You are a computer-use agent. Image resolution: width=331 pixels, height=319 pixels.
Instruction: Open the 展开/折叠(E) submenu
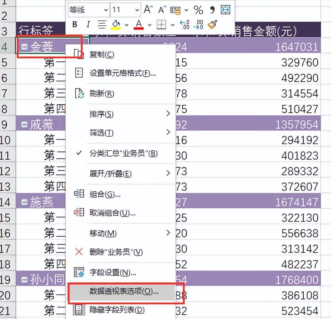pyautogui.click(x=121, y=174)
